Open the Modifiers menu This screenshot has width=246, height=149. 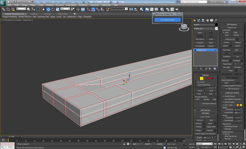click(x=50, y=5)
